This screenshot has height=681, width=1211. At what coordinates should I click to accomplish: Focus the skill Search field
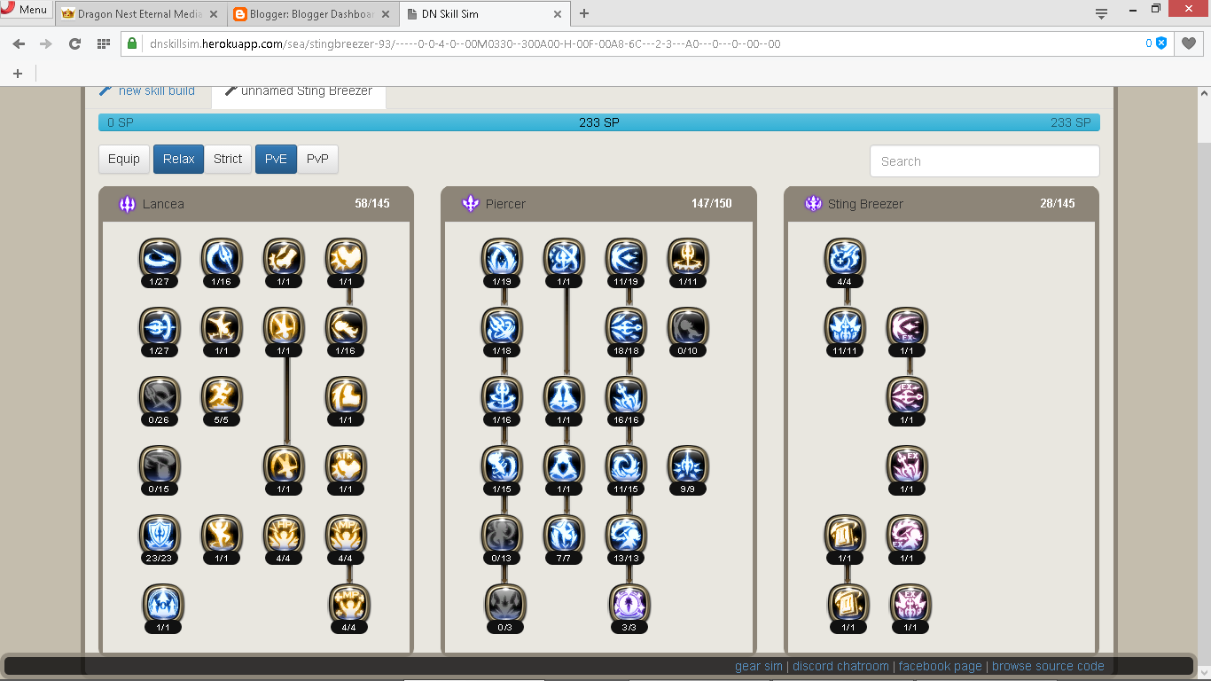(x=985, y=161)
